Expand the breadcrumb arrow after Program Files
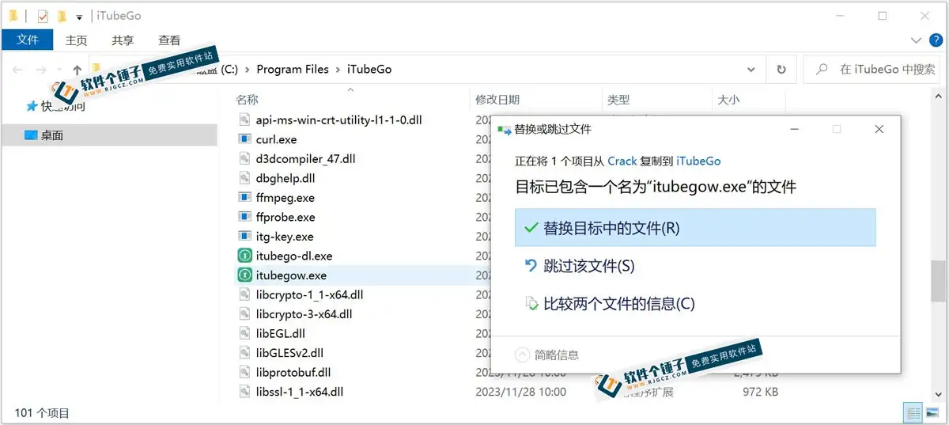The image size is (949, 425). 338,70
